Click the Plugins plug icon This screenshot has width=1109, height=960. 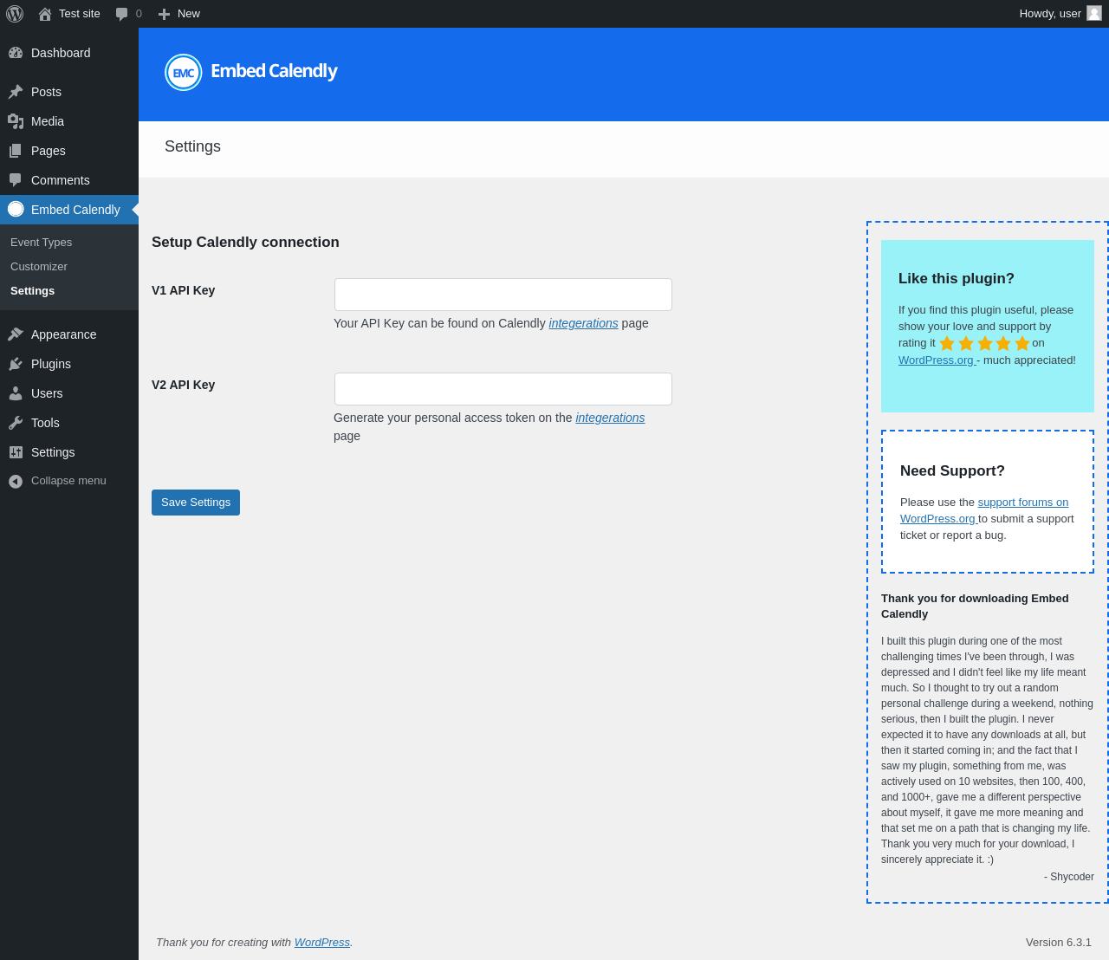point(16,364)
